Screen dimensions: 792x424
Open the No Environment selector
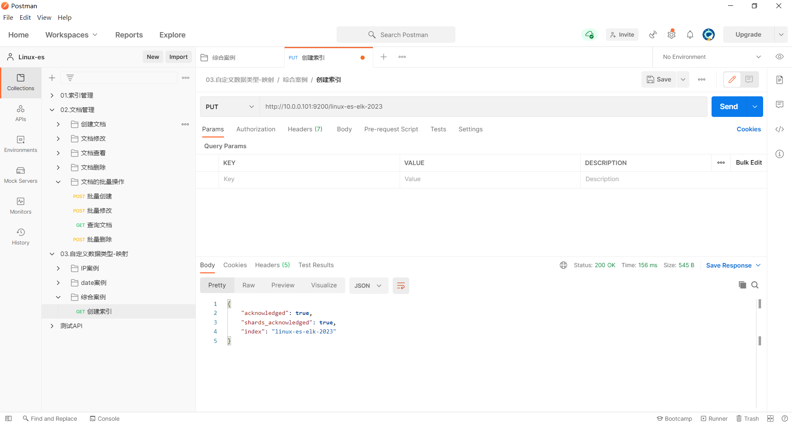coord(712,57)
